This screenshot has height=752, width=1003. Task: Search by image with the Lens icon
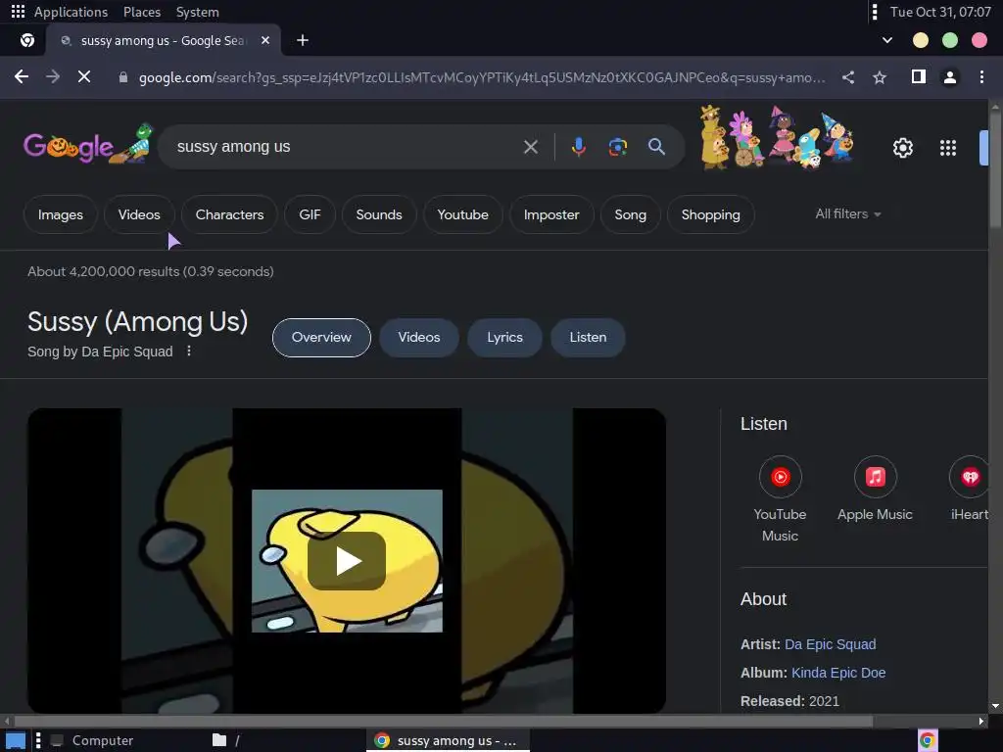pos(617,147)
